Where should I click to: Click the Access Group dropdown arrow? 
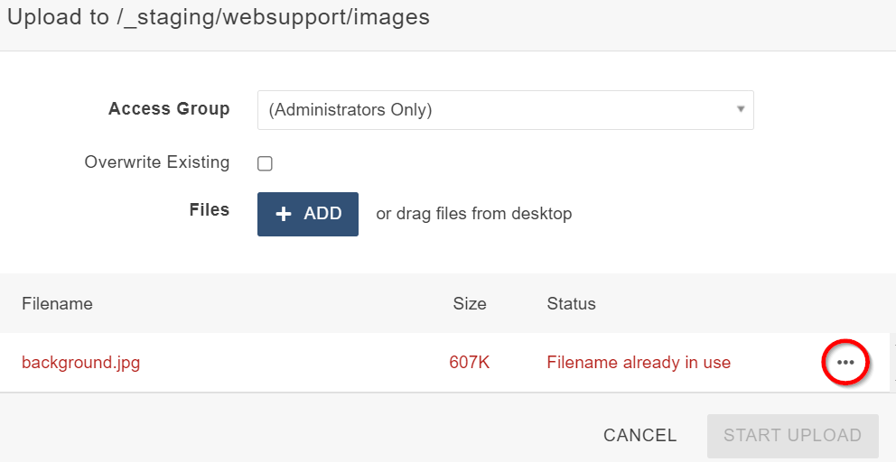[740, 110]
